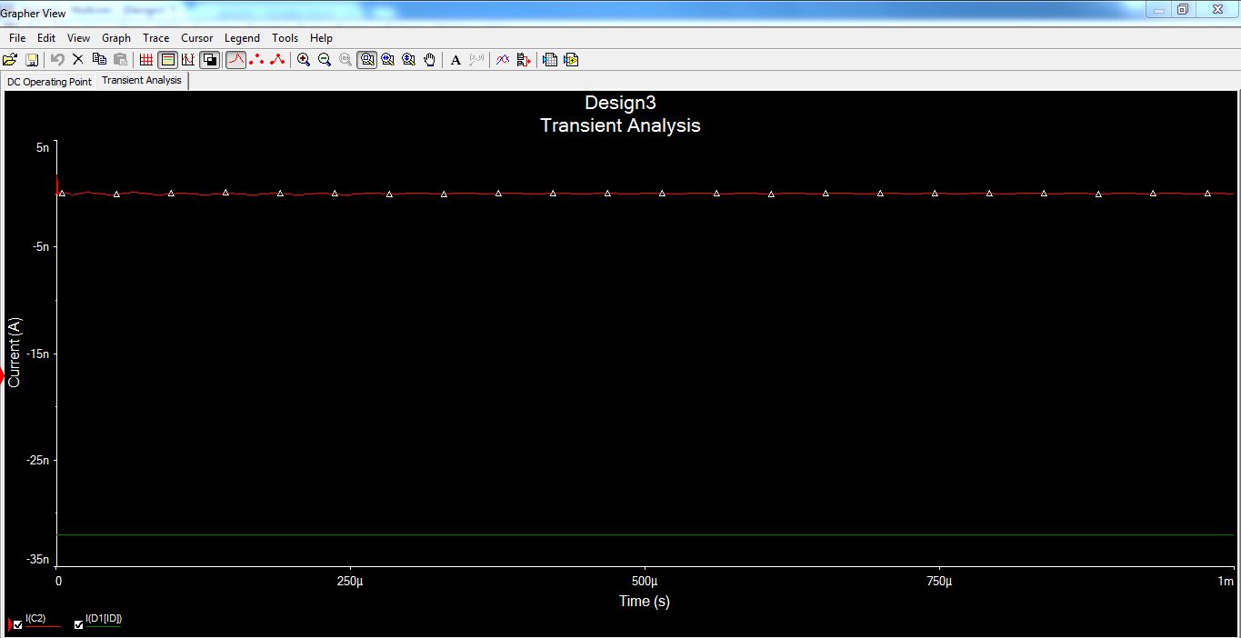Click the Save floppy disk icon
This screenshot has width=1241, height=638.
point(32,60)
